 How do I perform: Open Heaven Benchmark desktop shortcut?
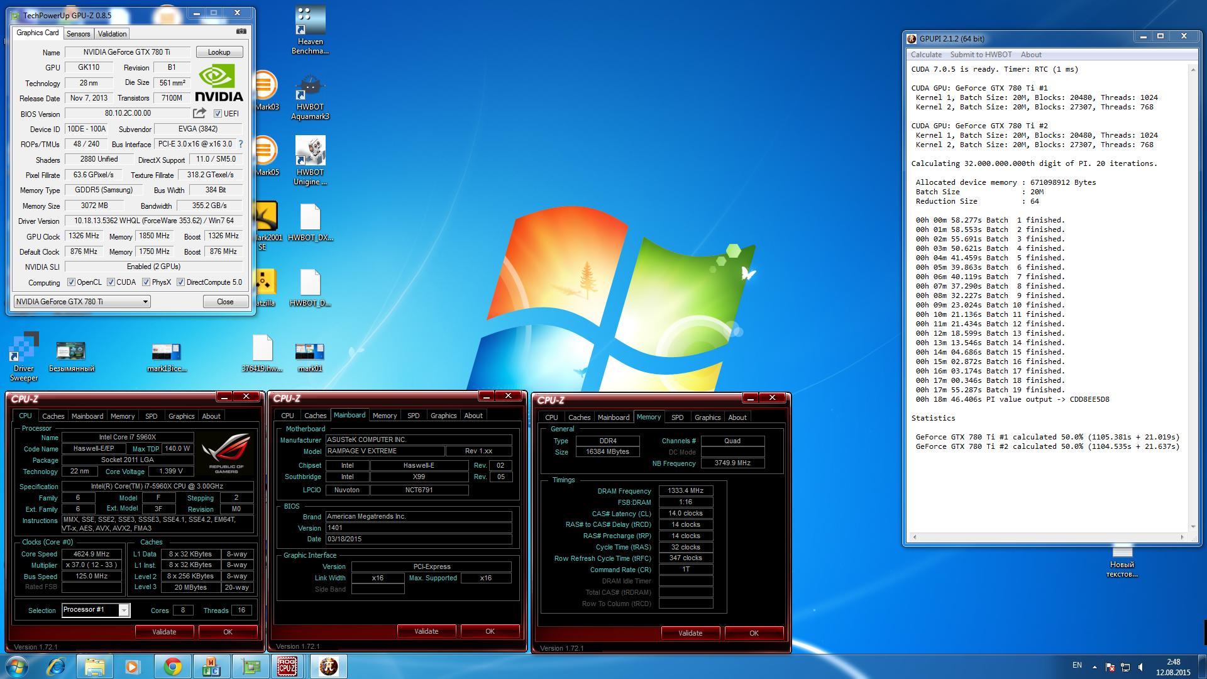coord(310,30)
